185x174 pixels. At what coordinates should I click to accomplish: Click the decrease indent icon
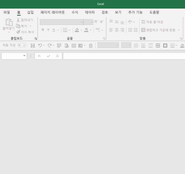pyautogui.click(x=130, y=30)
